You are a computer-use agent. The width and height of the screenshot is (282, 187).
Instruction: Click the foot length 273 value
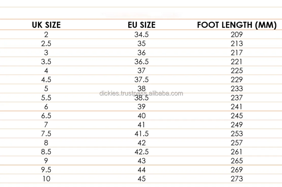point(237,179)
